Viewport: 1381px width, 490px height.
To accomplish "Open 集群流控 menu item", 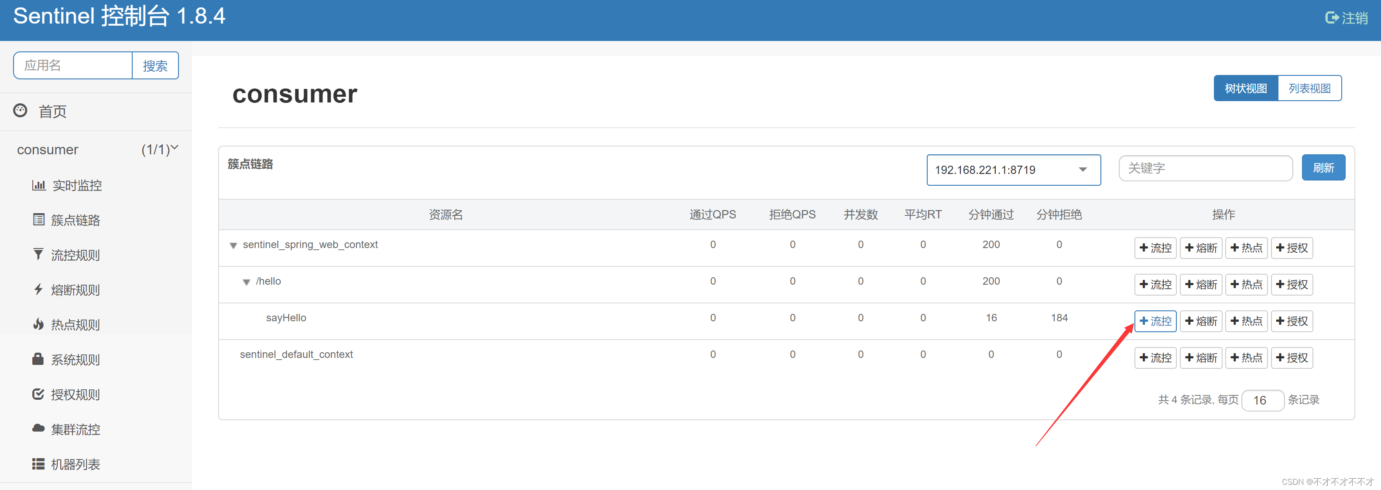I will (75, 429).
